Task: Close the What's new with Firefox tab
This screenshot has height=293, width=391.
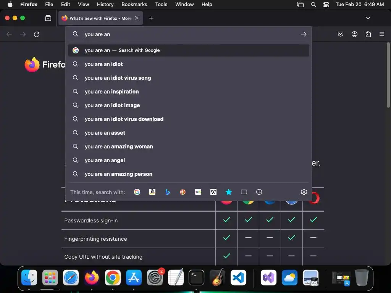Action: (x=137, y=18)
